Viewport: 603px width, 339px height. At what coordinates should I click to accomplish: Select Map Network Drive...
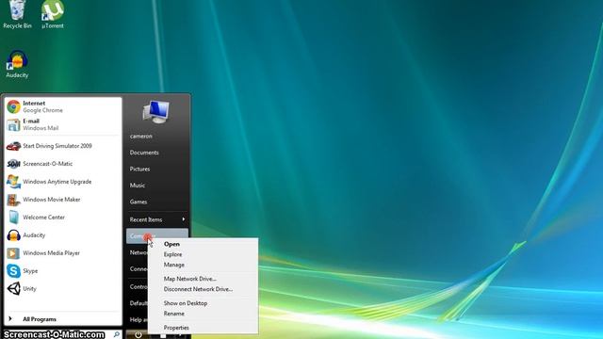(204, 279)
